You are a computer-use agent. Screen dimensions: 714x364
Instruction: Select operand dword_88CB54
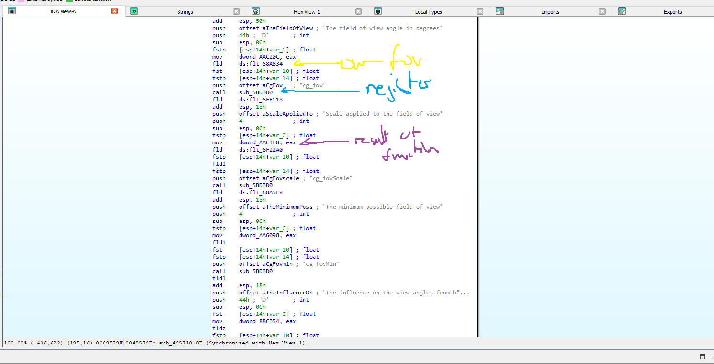[261, 321]
